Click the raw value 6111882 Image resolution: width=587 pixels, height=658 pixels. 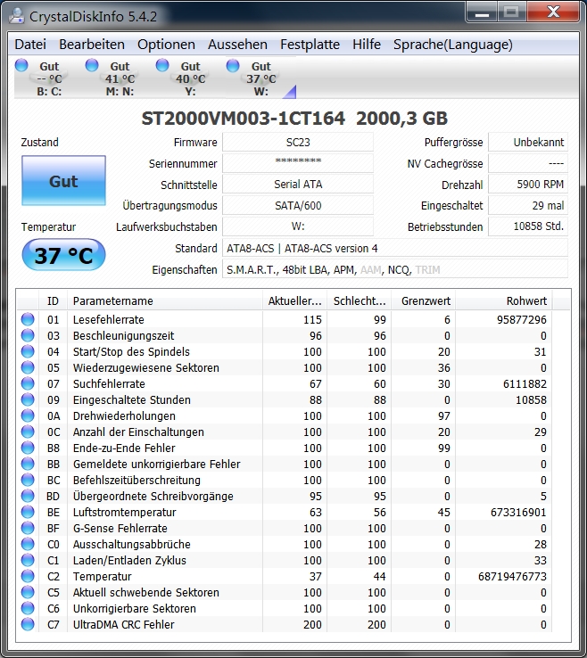(525, 384)
